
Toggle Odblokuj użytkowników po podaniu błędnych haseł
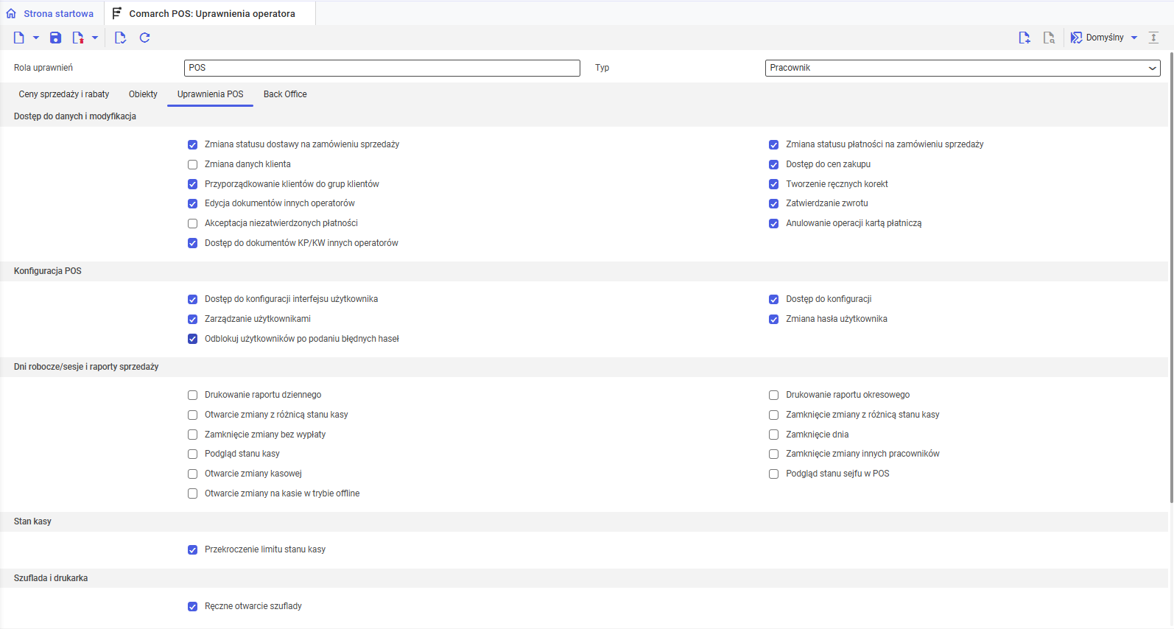[x=193, y=339]
